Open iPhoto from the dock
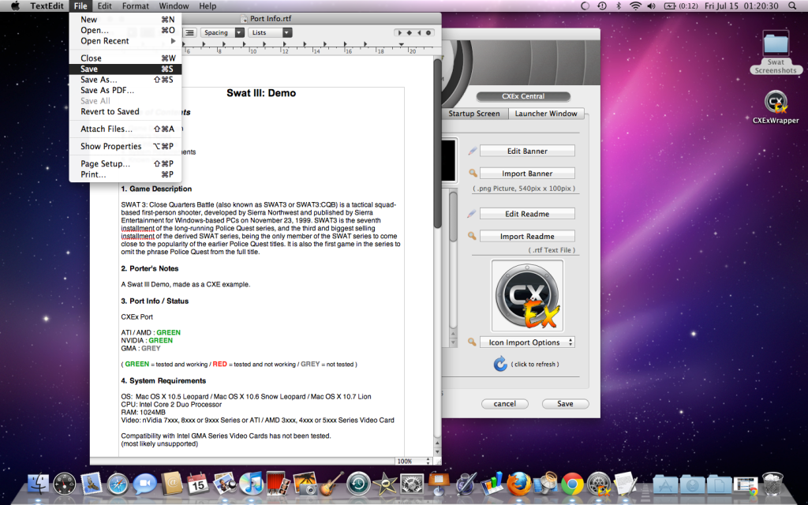 click(x=305, y=484)
